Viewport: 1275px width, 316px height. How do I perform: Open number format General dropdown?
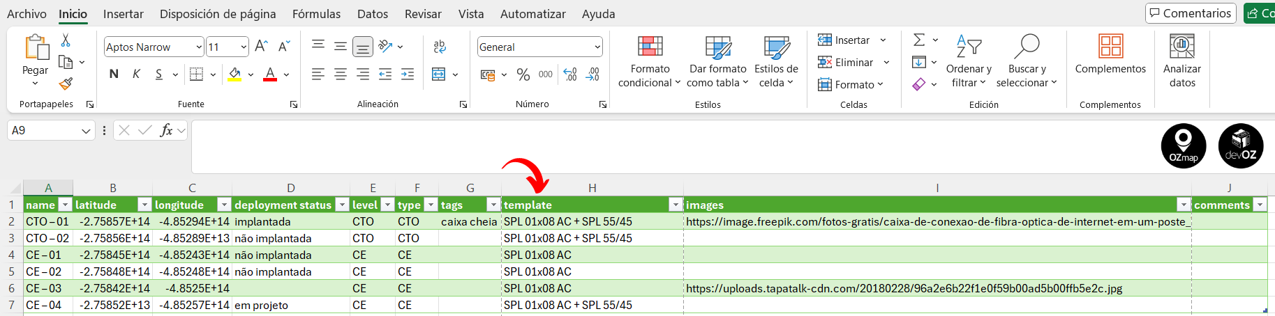(x=597, y=47)
